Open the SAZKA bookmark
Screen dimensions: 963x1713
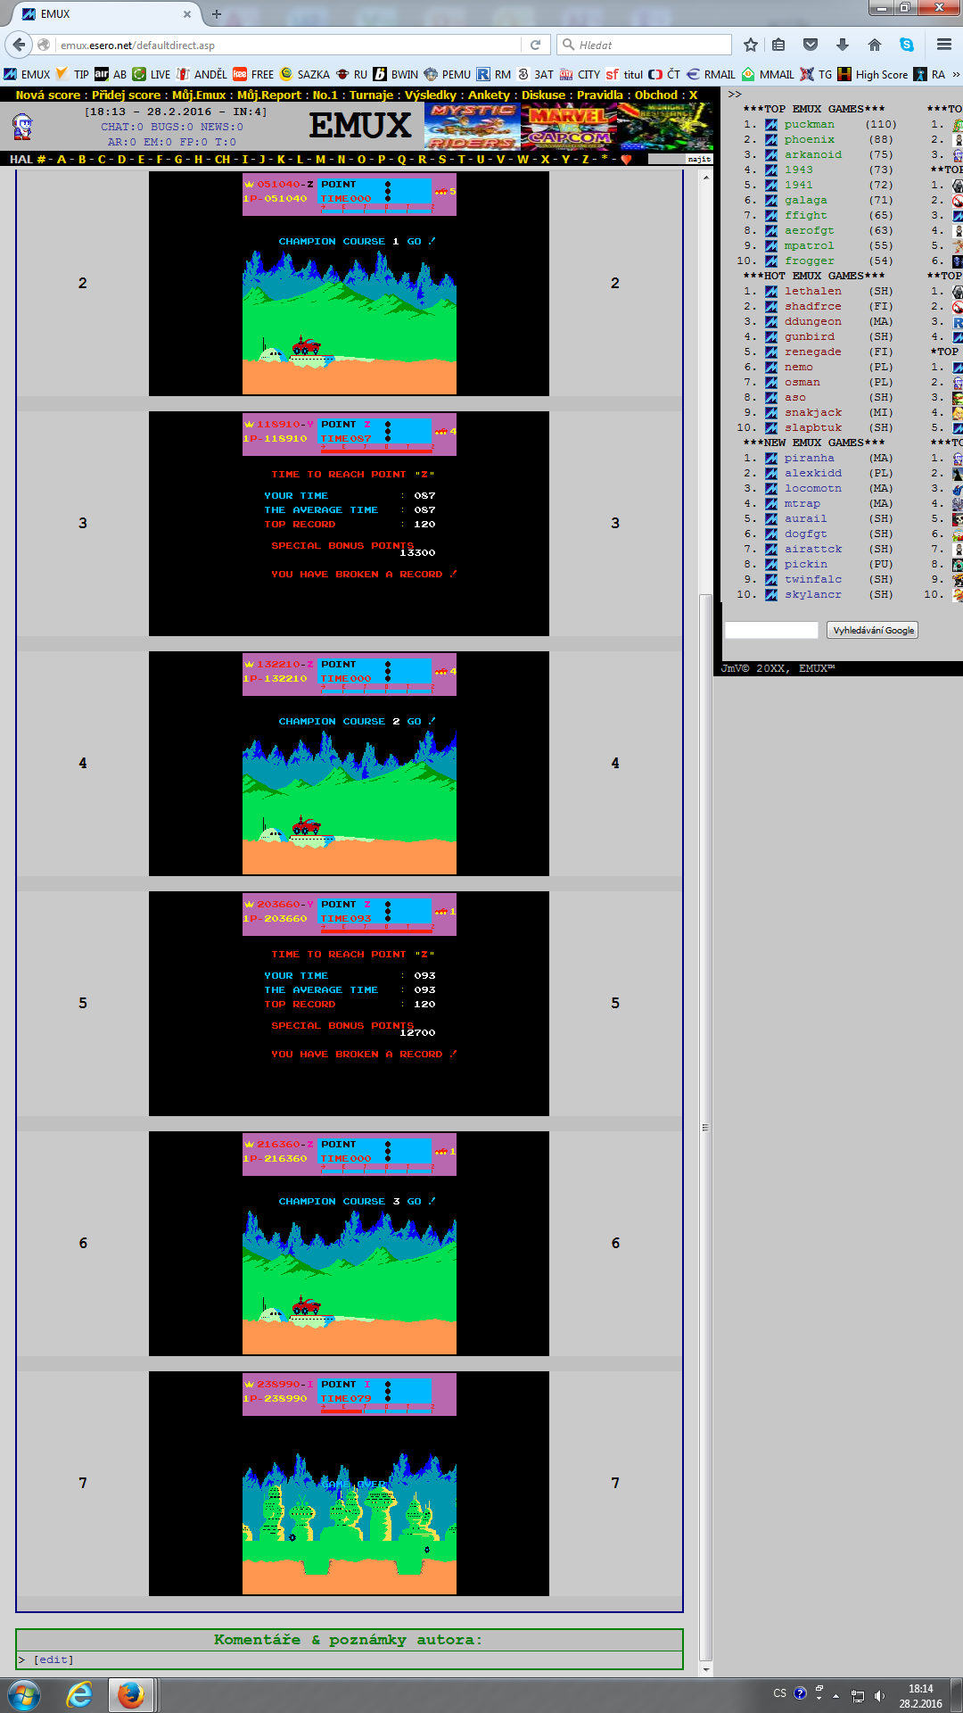click(305, 74)
